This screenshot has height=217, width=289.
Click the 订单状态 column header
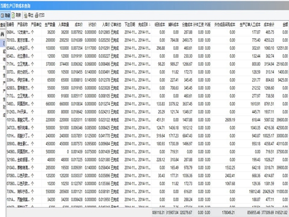116,24
